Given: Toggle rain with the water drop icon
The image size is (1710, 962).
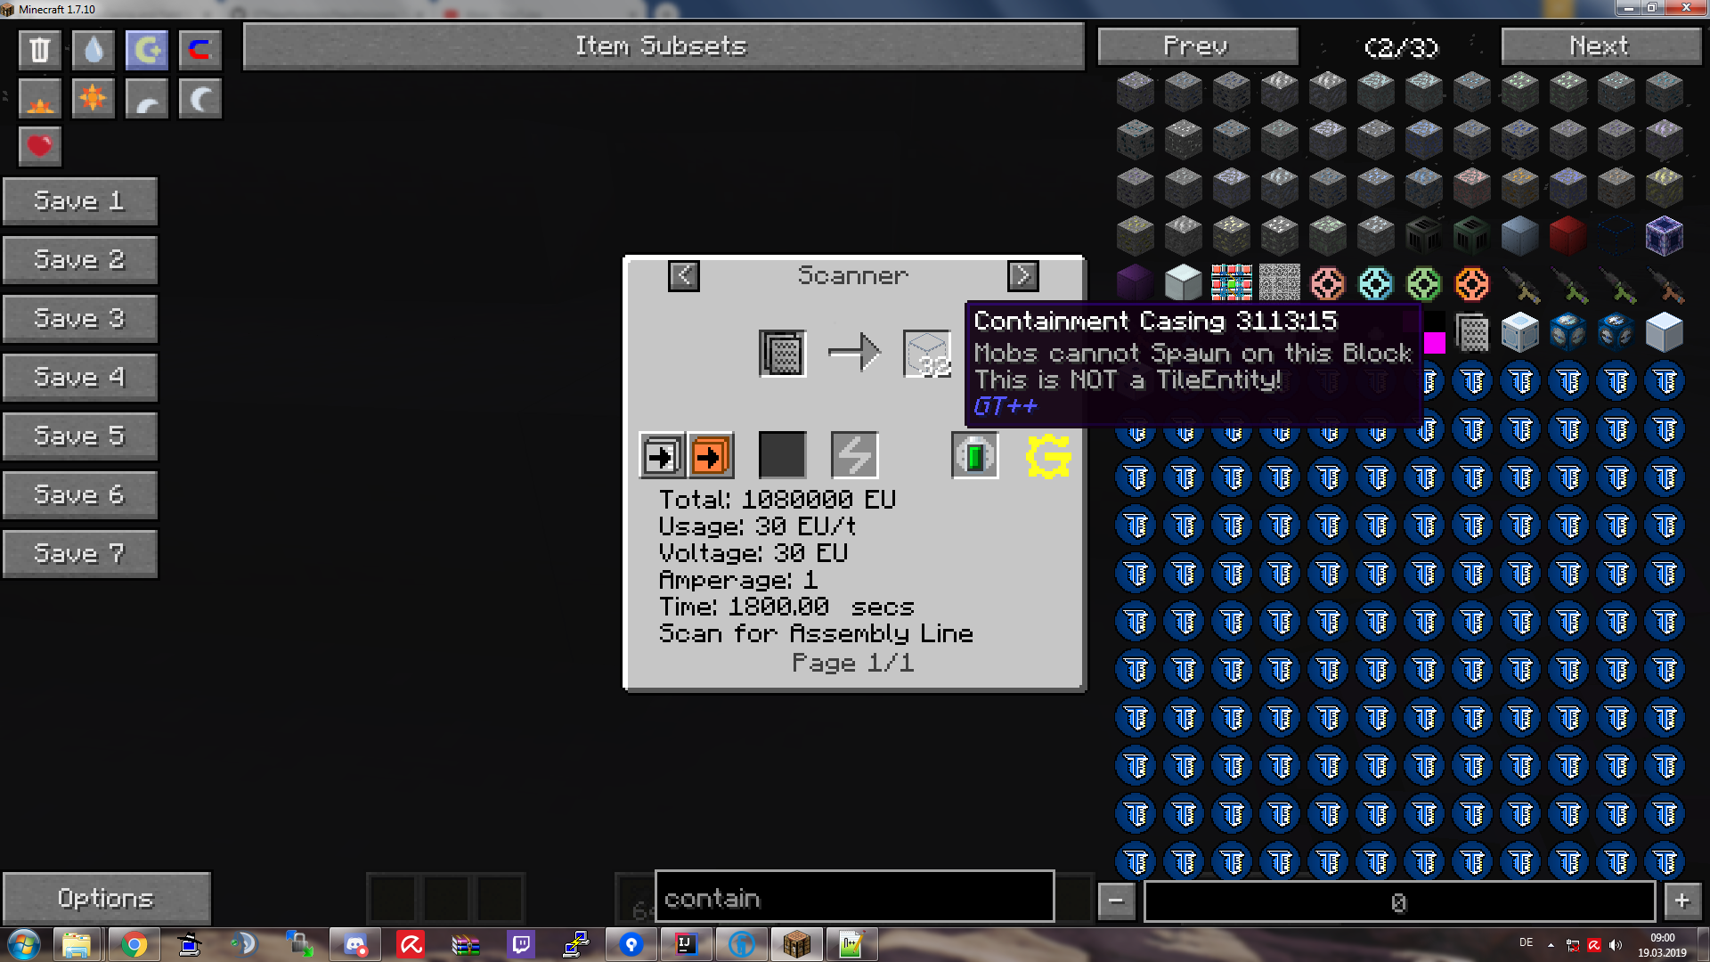Looking at the screenshot, I should (93, 49).
